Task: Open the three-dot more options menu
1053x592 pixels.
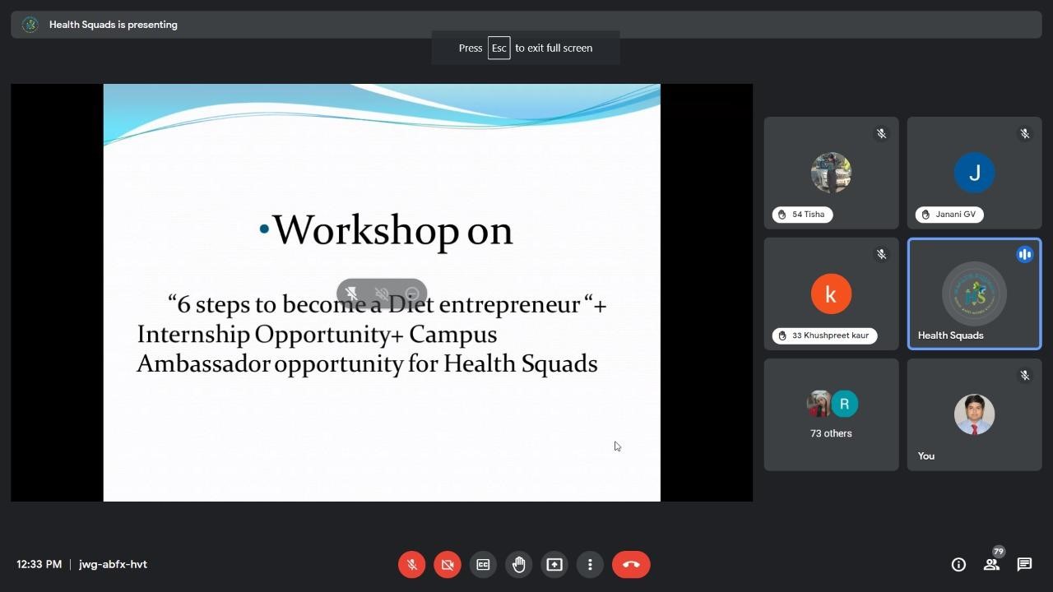Action: (590, 564)
